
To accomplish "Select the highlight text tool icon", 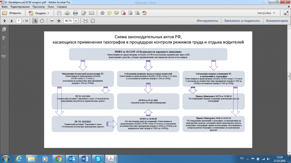I will 116,13.
